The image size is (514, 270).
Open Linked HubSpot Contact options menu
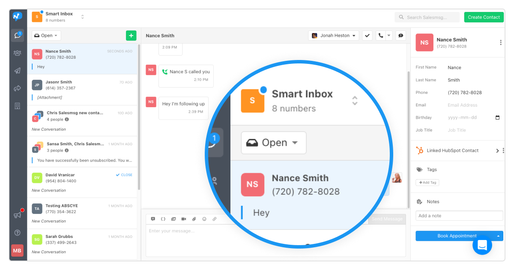(x=503, y=150)
